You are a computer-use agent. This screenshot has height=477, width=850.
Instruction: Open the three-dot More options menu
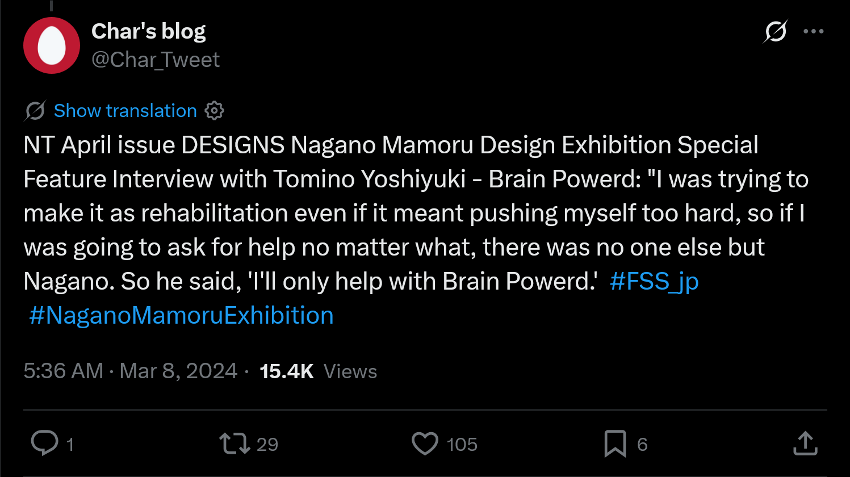click(813, 31)
